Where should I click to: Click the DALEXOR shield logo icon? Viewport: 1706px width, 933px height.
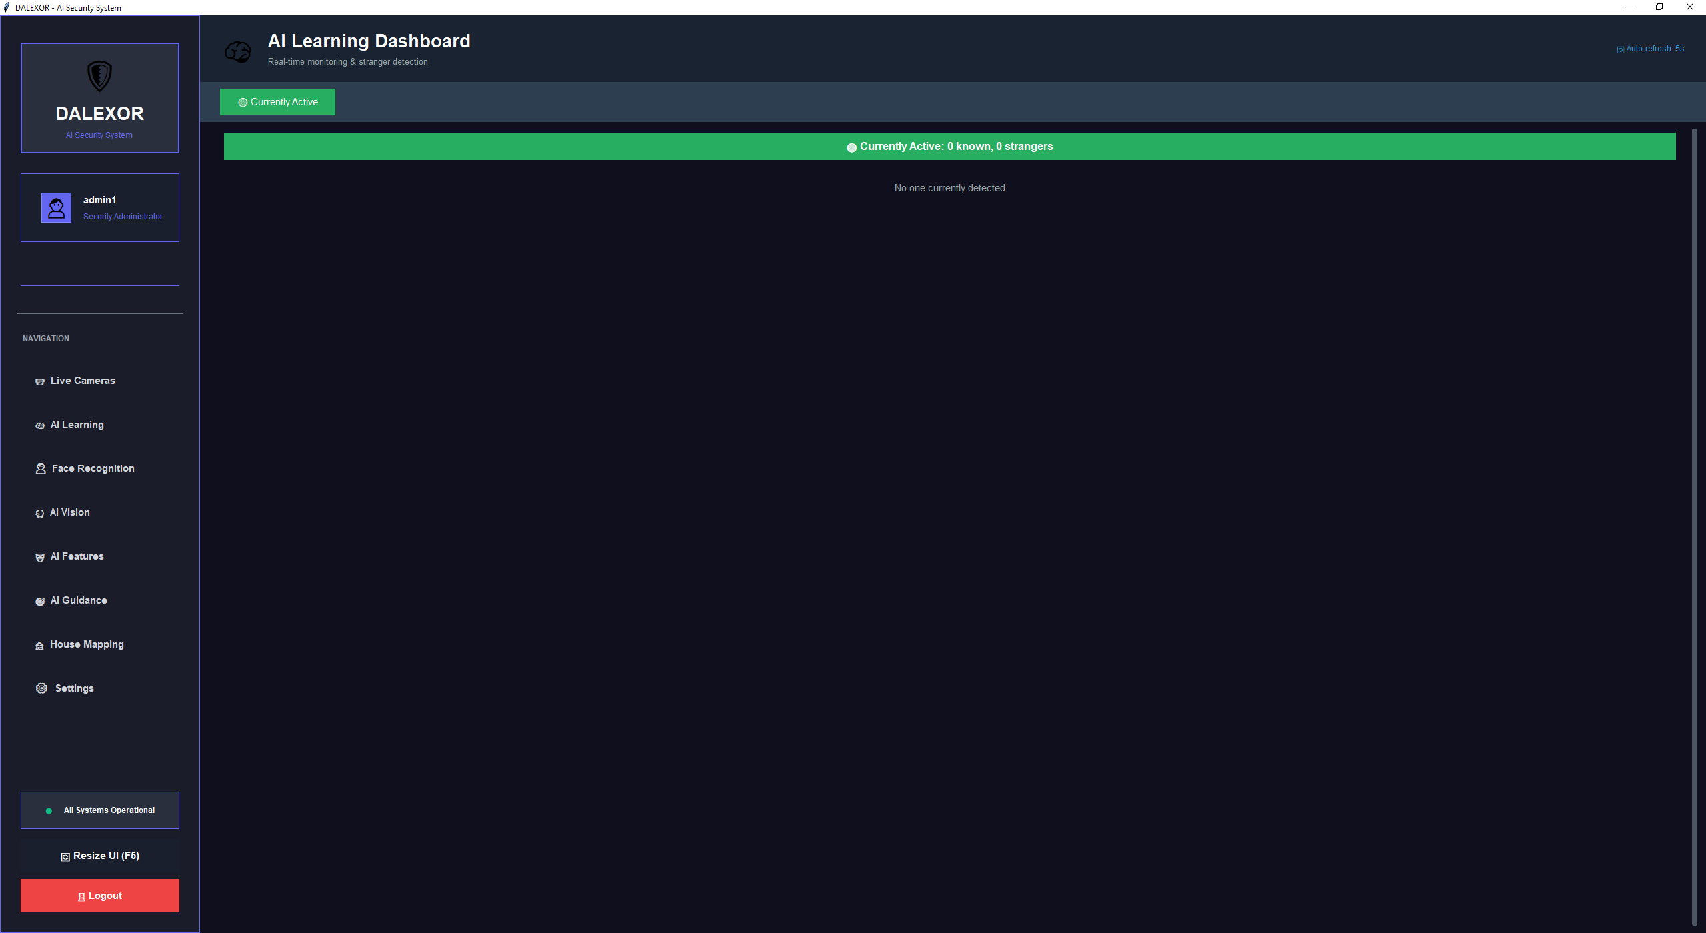tap(99, 76)
